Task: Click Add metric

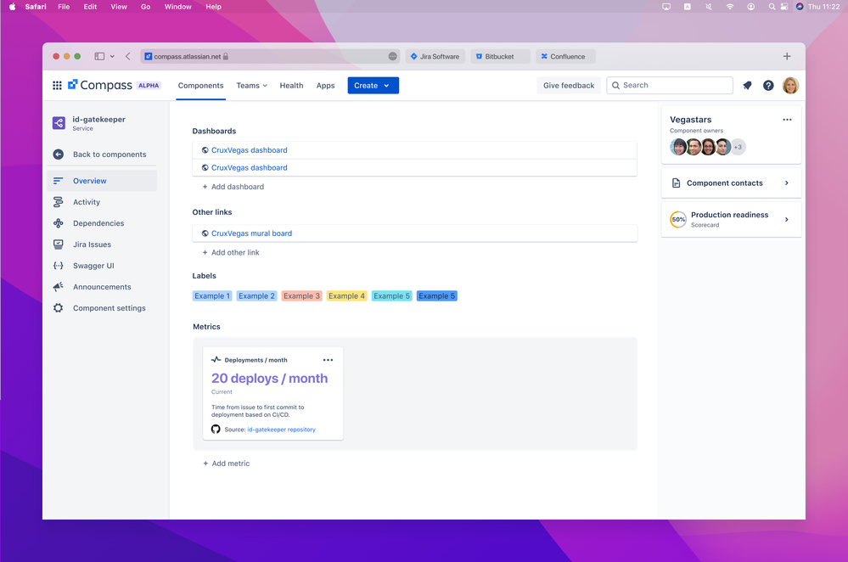Action: pos(226,464)
